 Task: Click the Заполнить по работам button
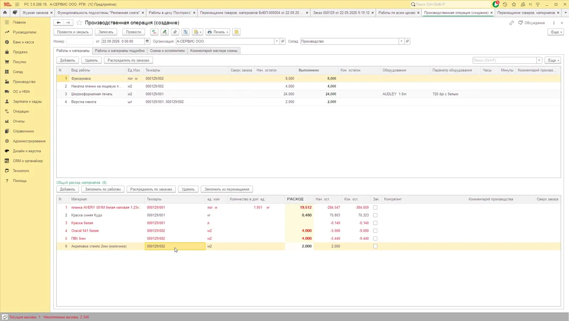pyautogui.click(x=103, y=189)
